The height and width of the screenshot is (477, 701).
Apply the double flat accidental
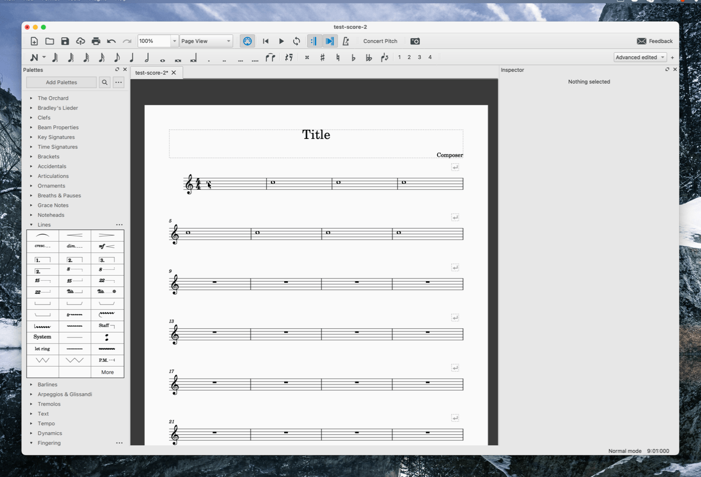(x=369, y=57)
